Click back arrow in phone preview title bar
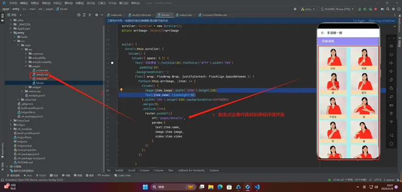Screen dimensions: 402x192 coord(323,33)
